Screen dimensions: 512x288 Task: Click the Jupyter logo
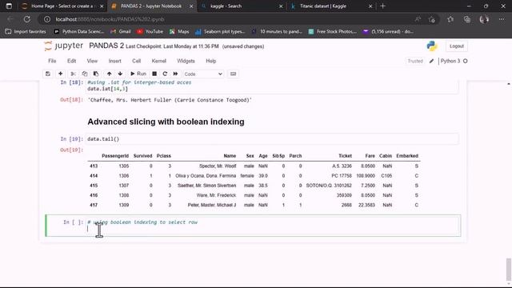point(64,46)
